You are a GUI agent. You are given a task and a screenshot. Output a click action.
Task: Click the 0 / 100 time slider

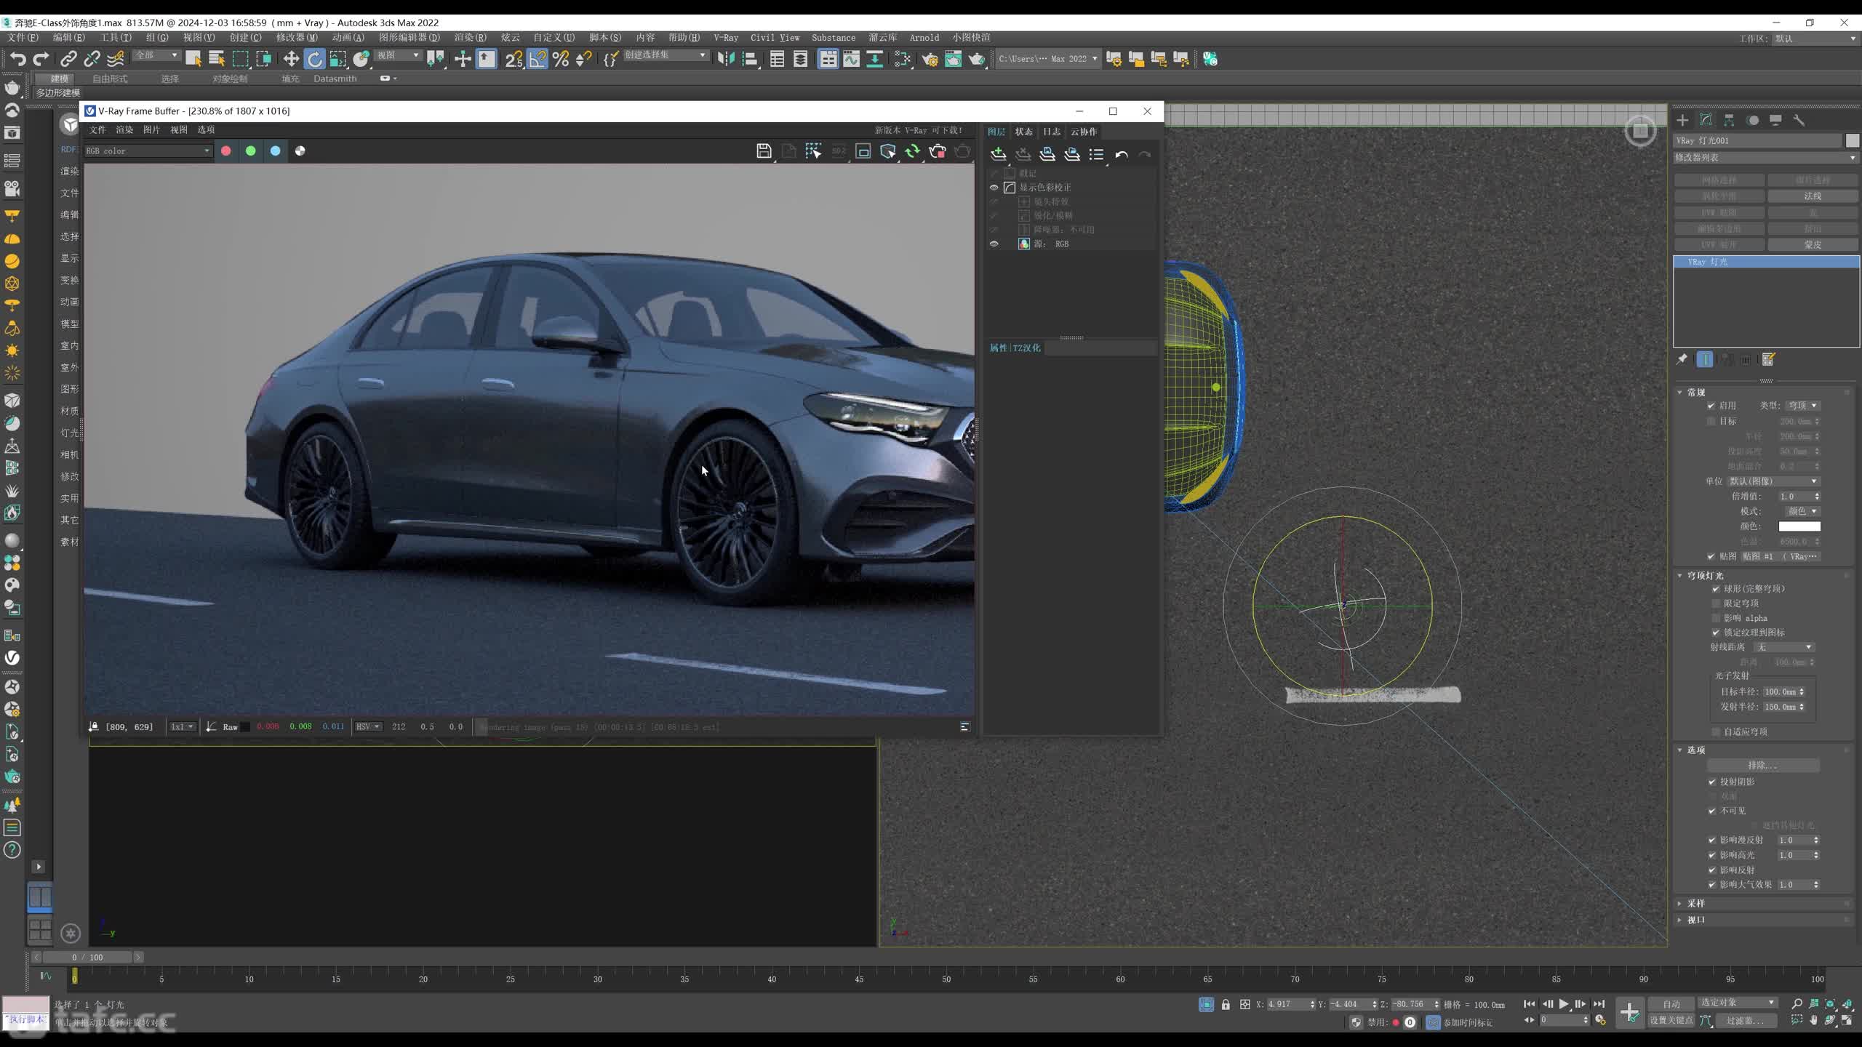[87, 957]
